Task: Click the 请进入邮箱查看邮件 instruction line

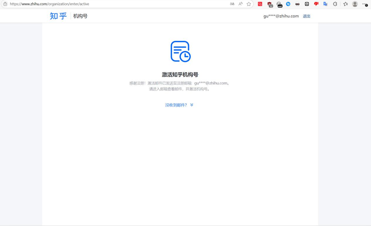Action: [179, 89]
